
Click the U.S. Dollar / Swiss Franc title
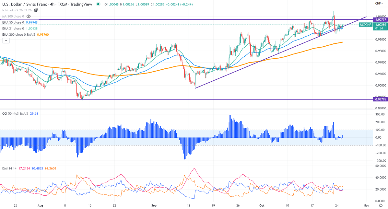(x=25, y=4)
